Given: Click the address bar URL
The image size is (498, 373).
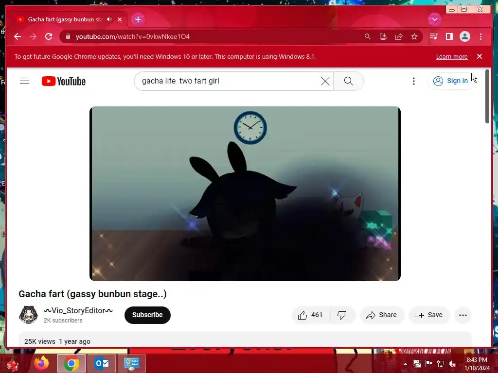Looking at the screenshot, I should (x=132, y=36).
